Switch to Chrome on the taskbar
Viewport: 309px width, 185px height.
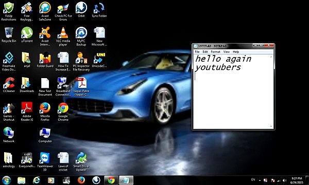111,180
